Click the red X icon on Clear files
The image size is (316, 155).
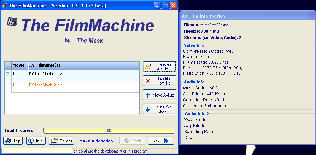[148, 81]
